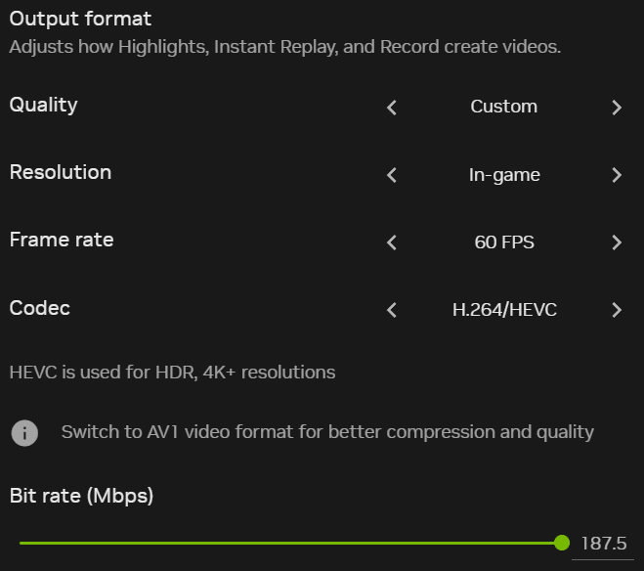Switch Codec using the left chevron
644x571 pixels.
[392, 310]
